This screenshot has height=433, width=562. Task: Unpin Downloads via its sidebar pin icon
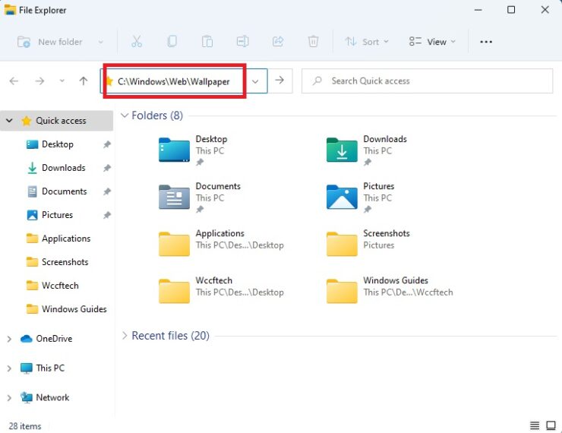(x=107, y=168)
